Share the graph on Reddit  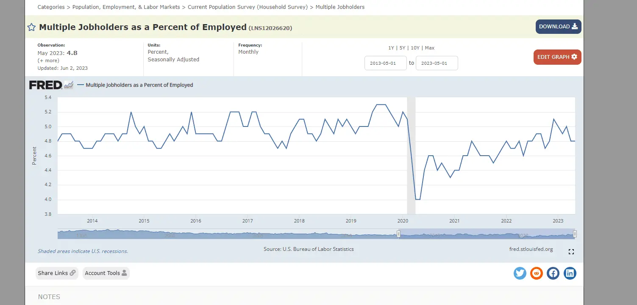[537, 273]
